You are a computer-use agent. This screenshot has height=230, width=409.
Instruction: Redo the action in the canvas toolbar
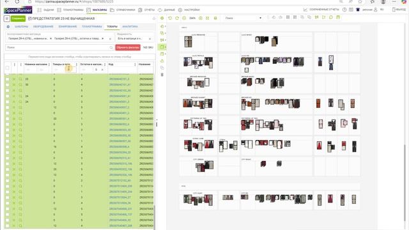(177, 19)
